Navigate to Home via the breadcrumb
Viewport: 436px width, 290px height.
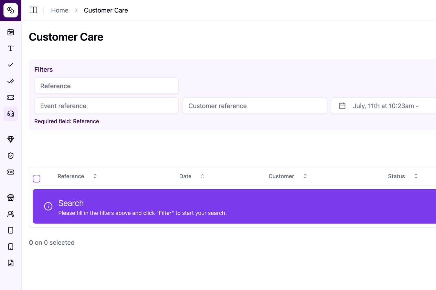59,10
